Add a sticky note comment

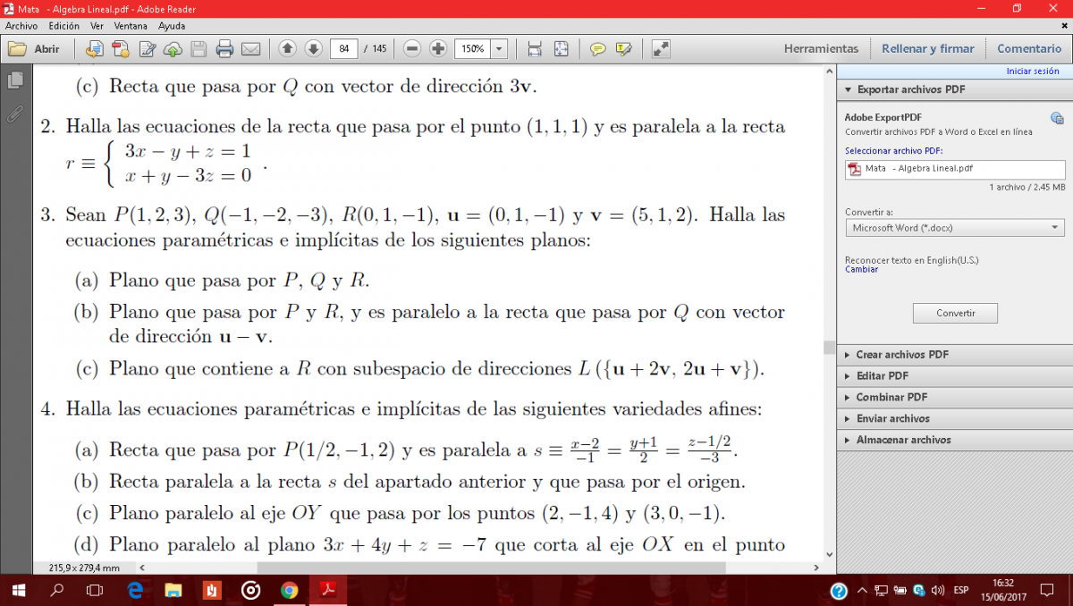point(598,49)
